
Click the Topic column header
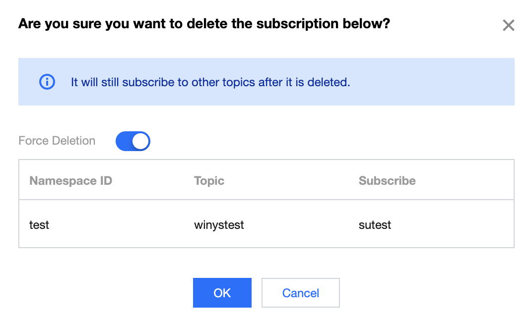click(209, 181)
